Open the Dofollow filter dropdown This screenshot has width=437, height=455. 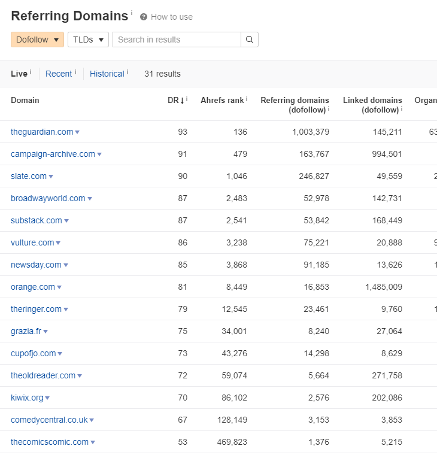pos(38,40)
